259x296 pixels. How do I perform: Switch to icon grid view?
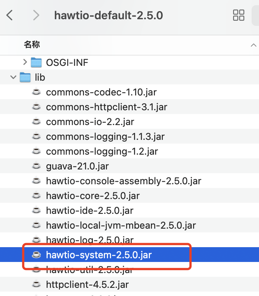pos(238,15)
